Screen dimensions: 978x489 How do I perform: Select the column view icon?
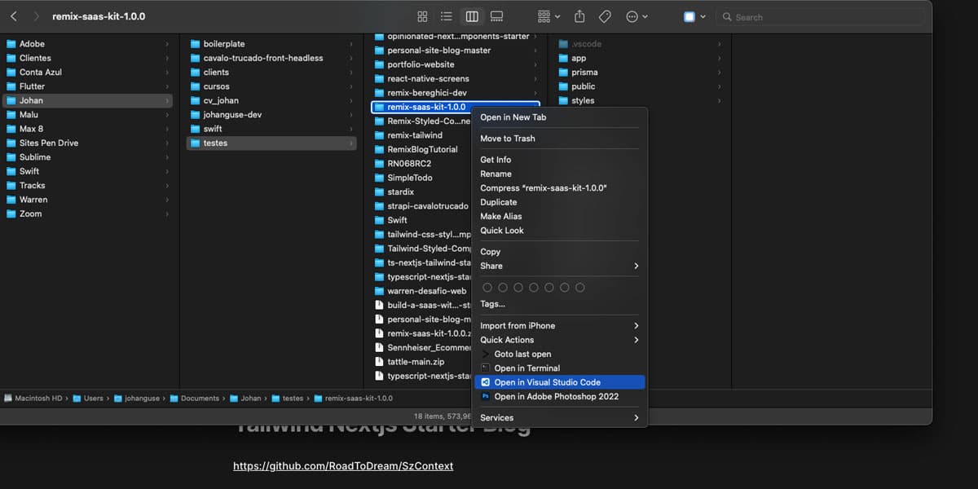tap(471, 15)
